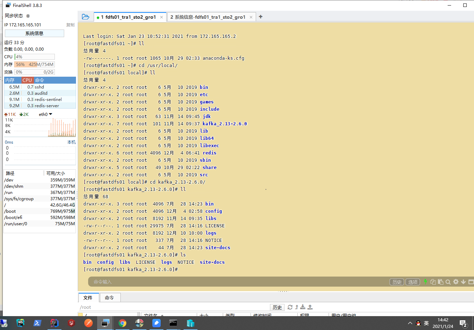
Task: Click 复制 to copy the IP address
Action: point(70,25)
